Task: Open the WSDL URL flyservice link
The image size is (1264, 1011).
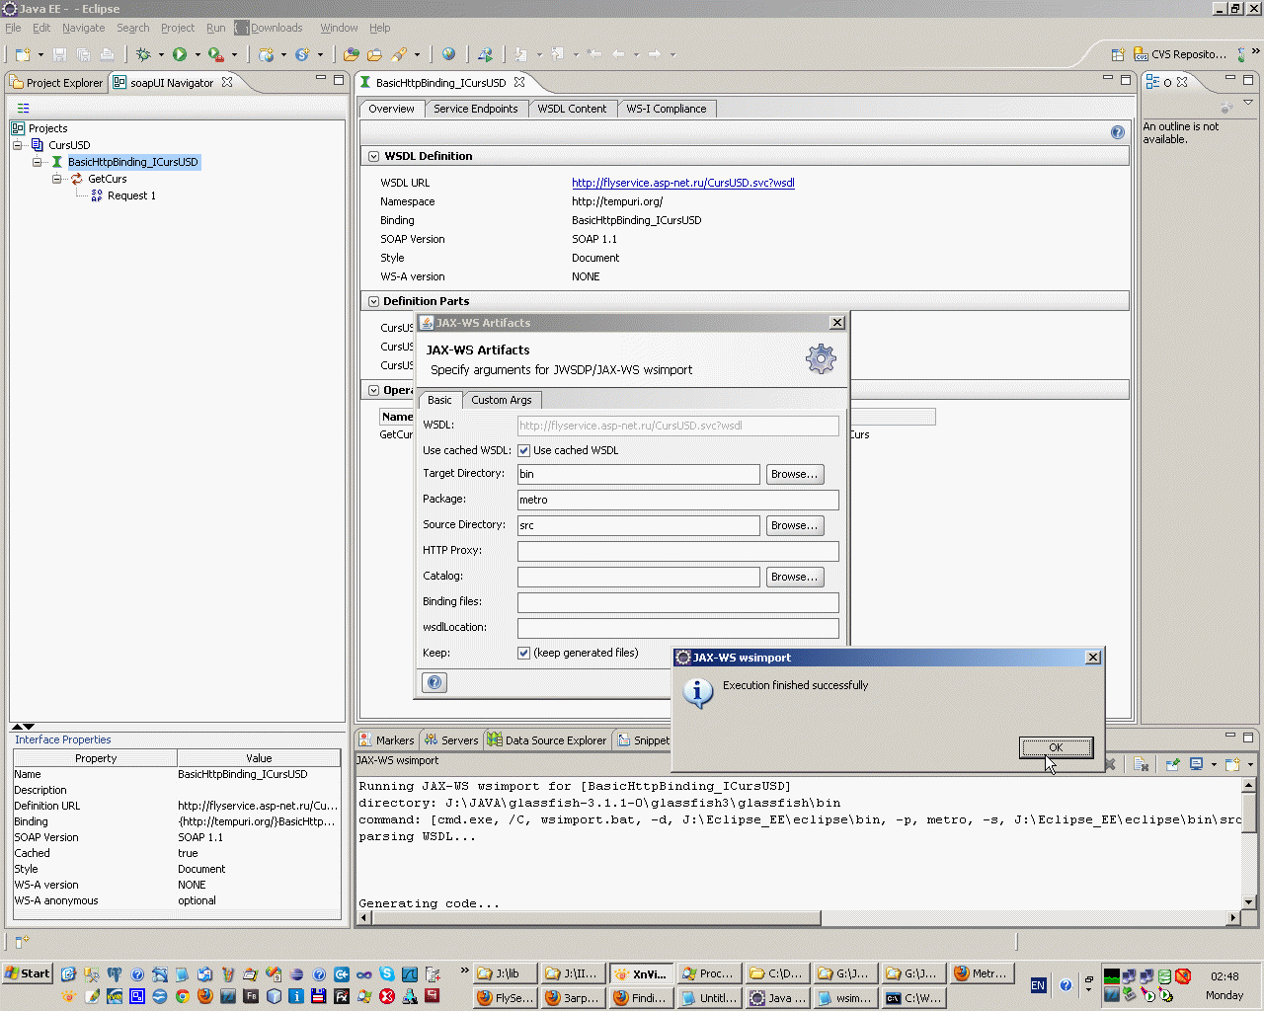Action: pos(682,183)
